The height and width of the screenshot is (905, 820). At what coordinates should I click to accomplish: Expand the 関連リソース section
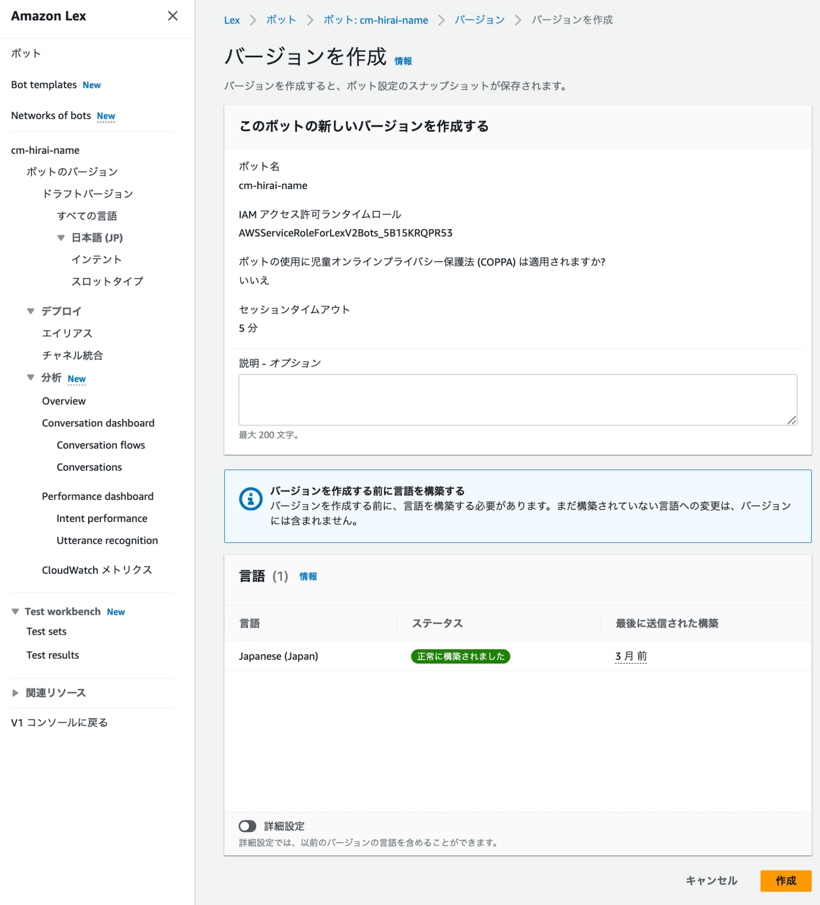pos(15,693)
